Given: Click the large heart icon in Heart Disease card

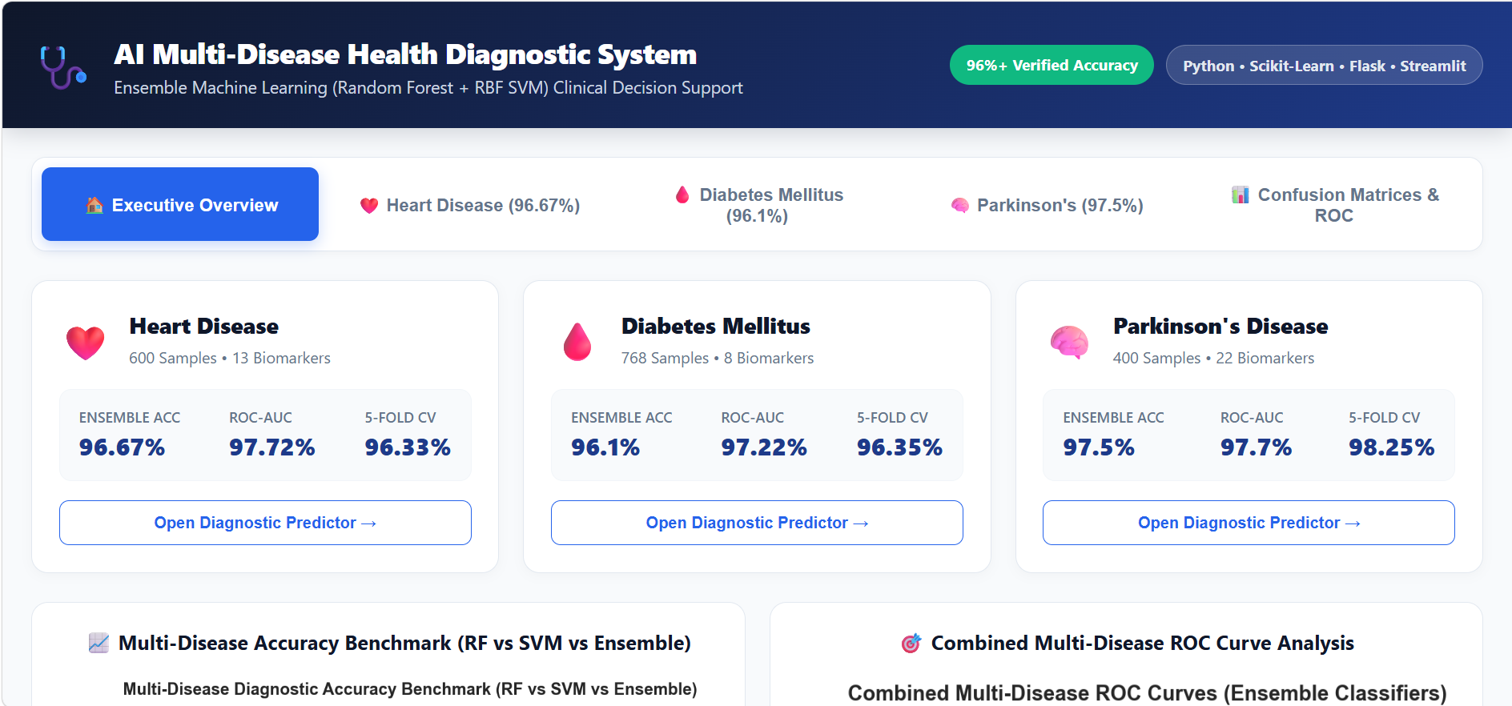Looking at the screenshot, I should (86, 343).
